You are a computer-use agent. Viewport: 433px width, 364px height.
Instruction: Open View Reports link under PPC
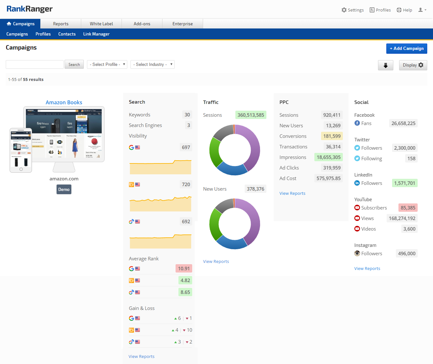pos(292,193)
